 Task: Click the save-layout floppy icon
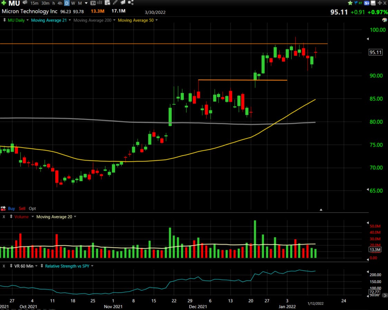pos(373,3)
